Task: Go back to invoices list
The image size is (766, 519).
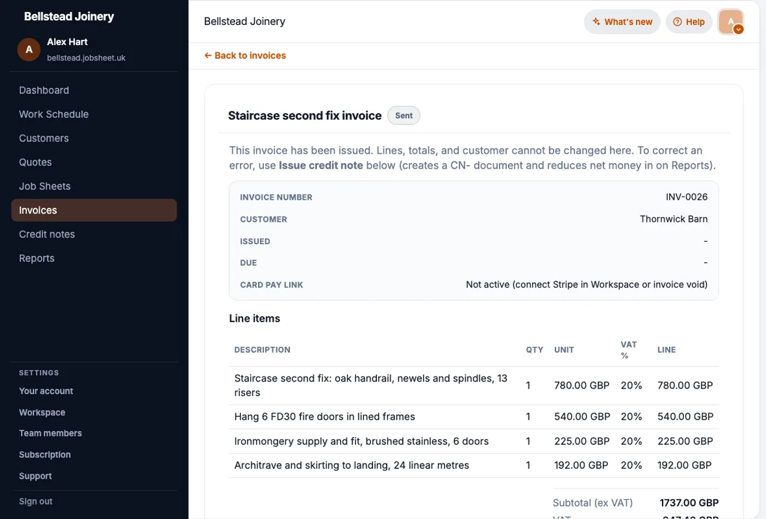Action: click(245, 56)
